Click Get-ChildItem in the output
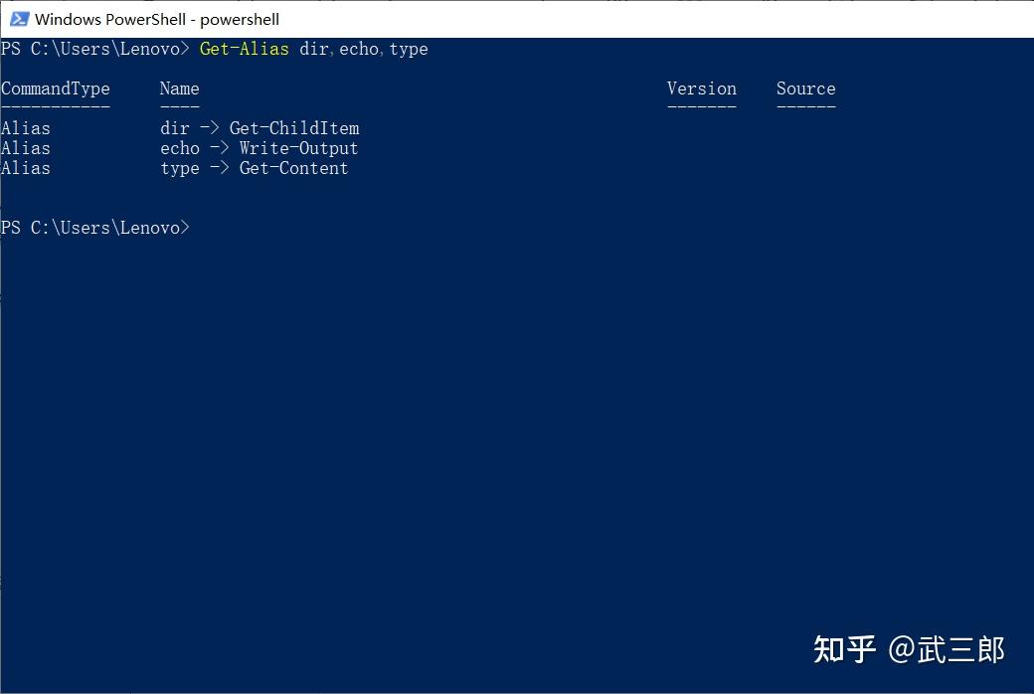The height and width of the screenshot is (694, 1034). (294, 127)
